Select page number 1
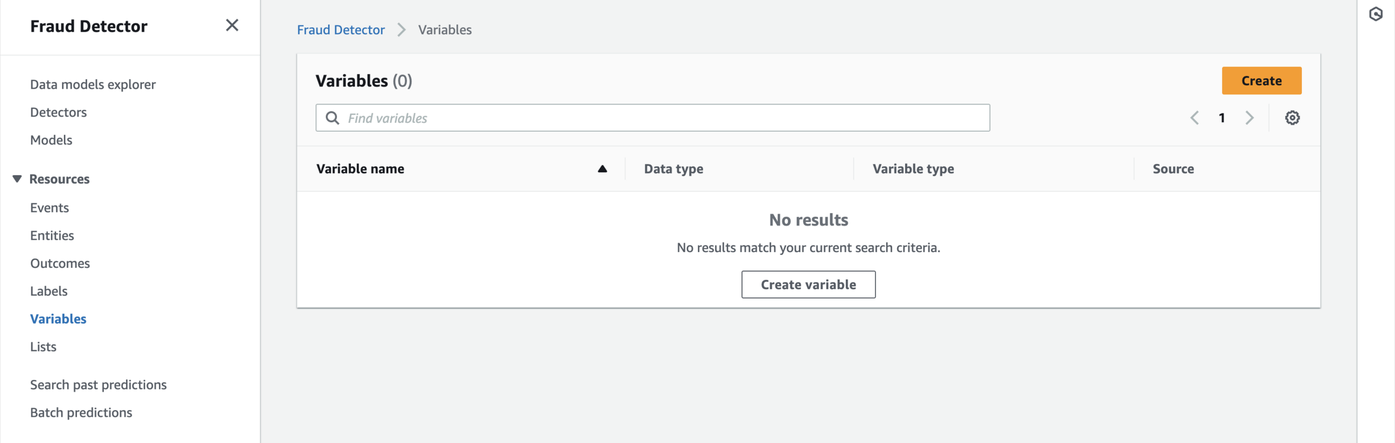This screenshot has height=443, width=1395. 1222,118
